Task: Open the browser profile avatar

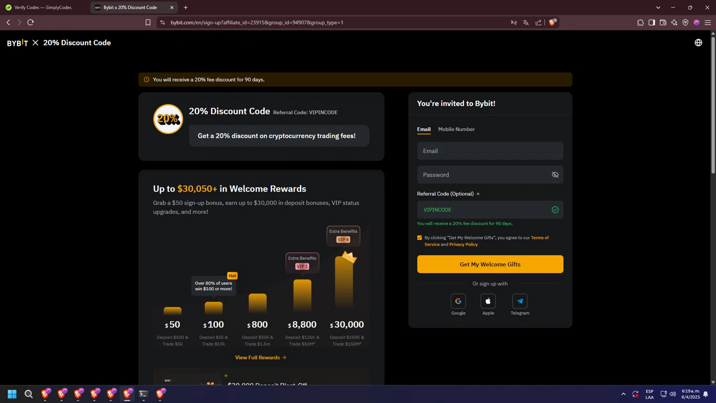Action: pyautogui.click(x=696, y=22)
